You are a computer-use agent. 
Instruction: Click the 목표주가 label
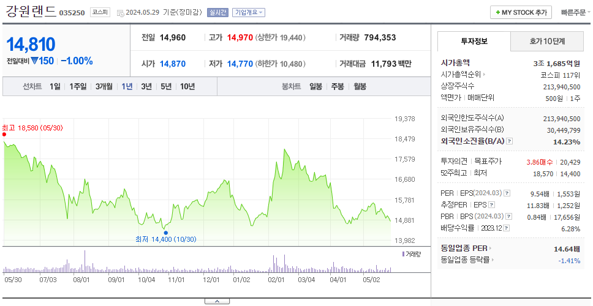[x=488, y=162]
